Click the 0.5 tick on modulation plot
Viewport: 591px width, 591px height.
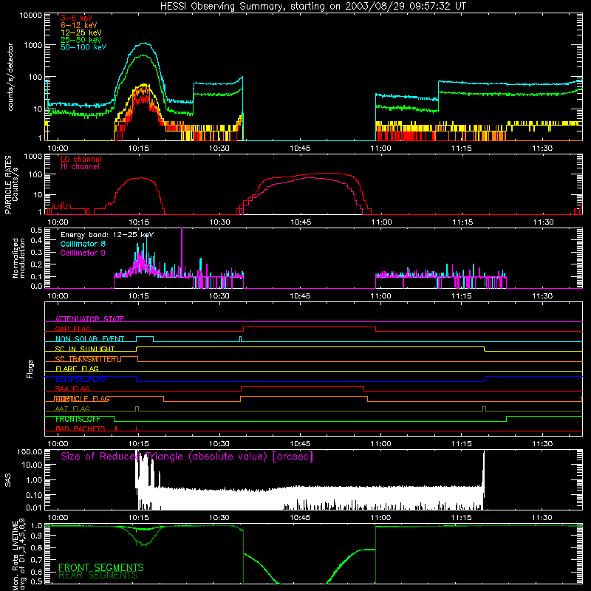(x=36, y=230)
